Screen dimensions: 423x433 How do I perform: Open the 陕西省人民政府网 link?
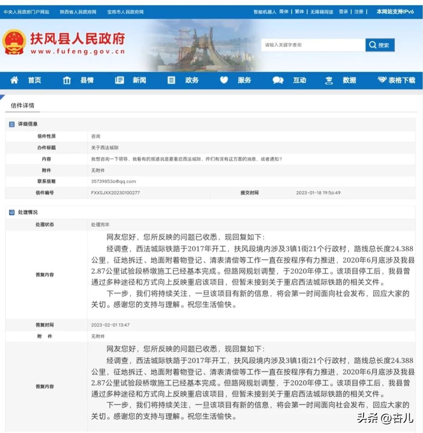point(78,12)
